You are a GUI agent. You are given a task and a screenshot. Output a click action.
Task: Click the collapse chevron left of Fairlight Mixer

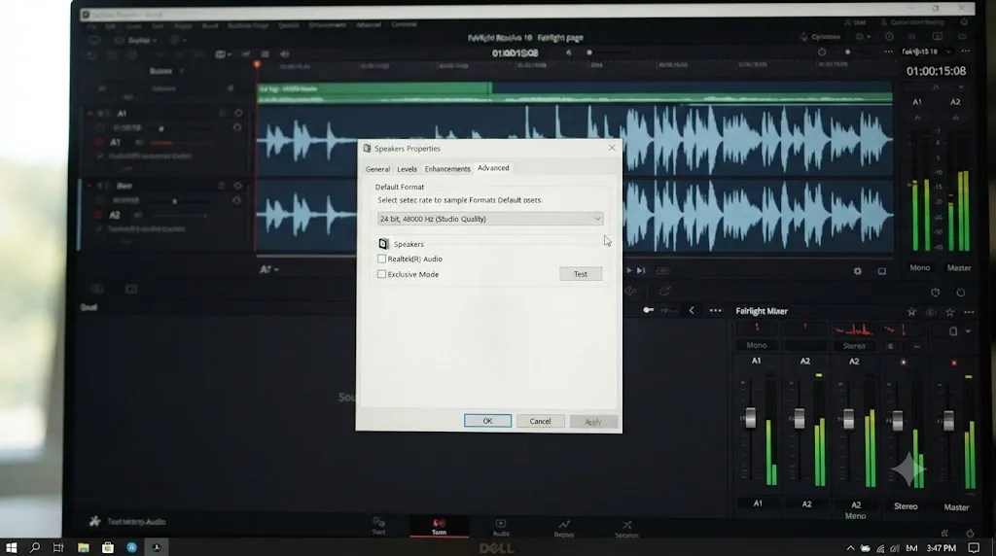pyautogui.click(x=692, y=310)
